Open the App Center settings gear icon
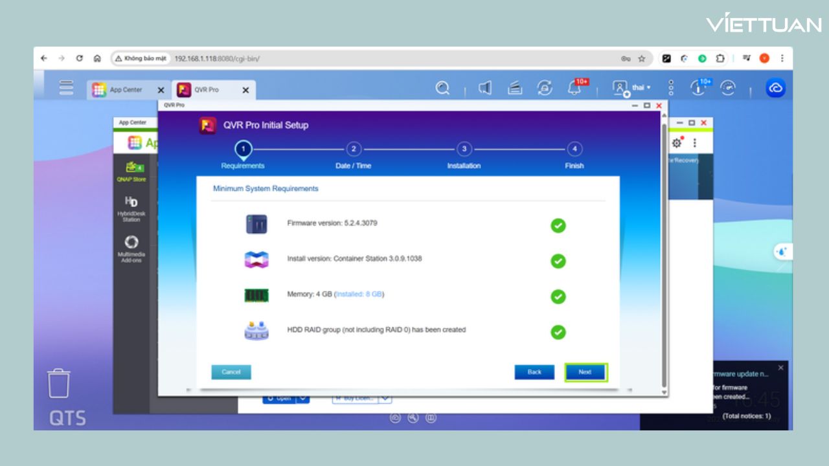 tap(677, 143)
